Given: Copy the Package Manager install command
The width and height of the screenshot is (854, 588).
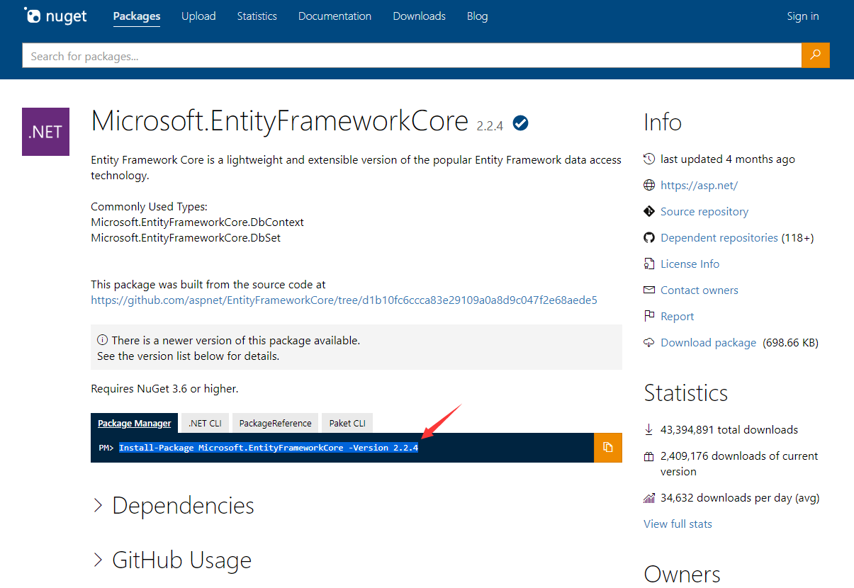Looking at the screenshot, I should (607, 447).
